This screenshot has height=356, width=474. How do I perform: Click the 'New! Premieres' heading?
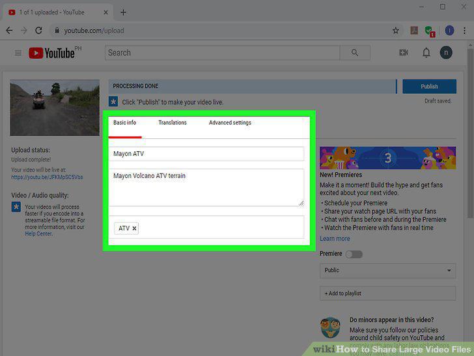[341, 175]
